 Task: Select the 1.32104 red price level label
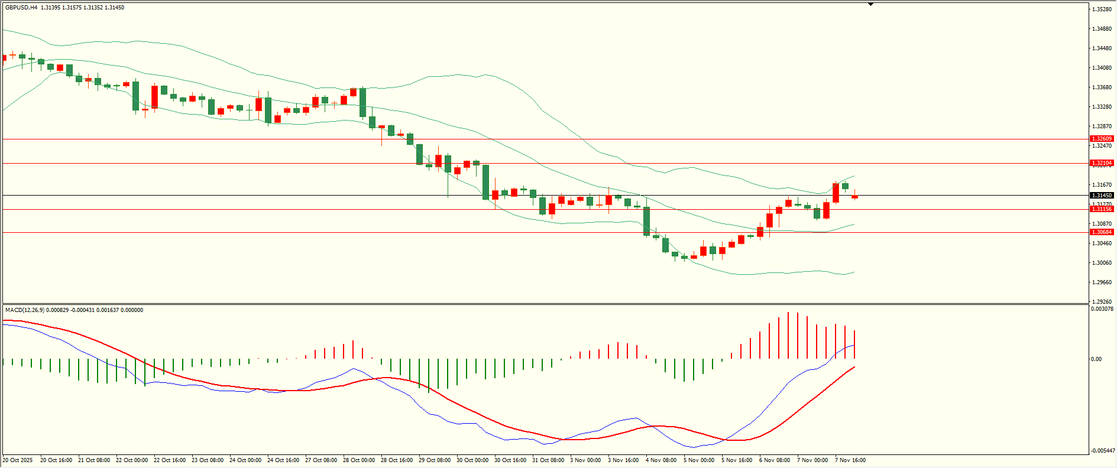(x=1101, y=163)
